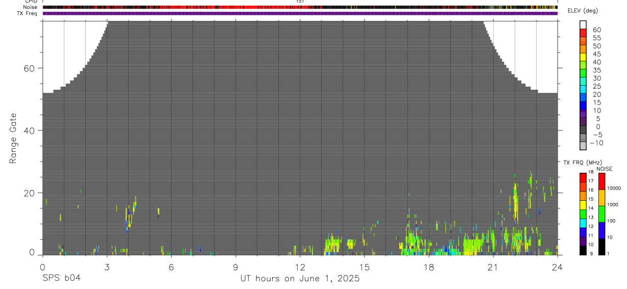Click the black NOISE segment between 1 and 10
The image size is (627, 289).
pyautogui.click(x=601, y=247)
